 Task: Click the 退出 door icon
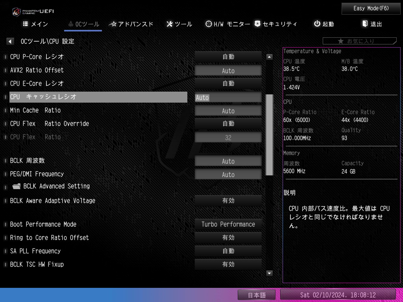[365, 24]
